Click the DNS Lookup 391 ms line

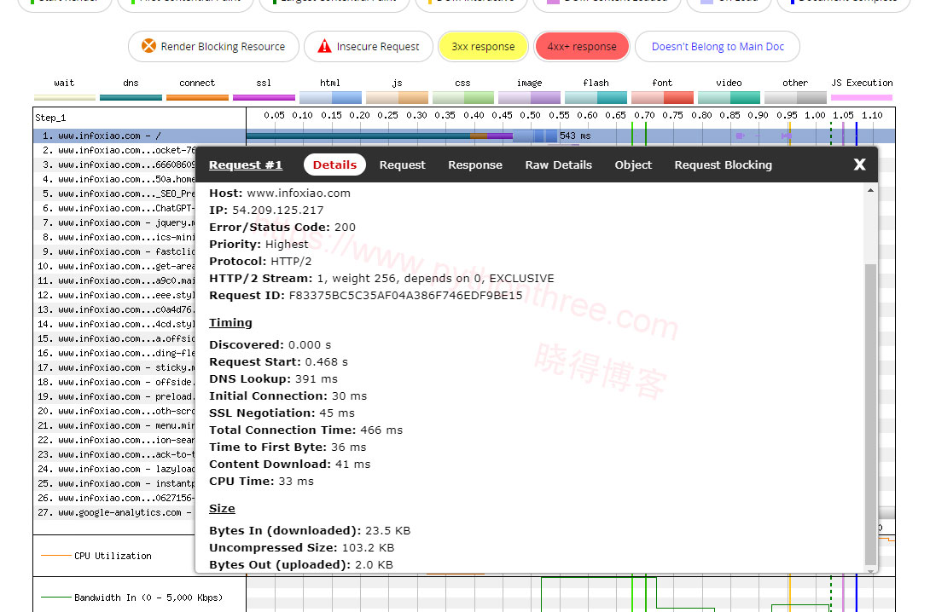(x=273, y=379)
